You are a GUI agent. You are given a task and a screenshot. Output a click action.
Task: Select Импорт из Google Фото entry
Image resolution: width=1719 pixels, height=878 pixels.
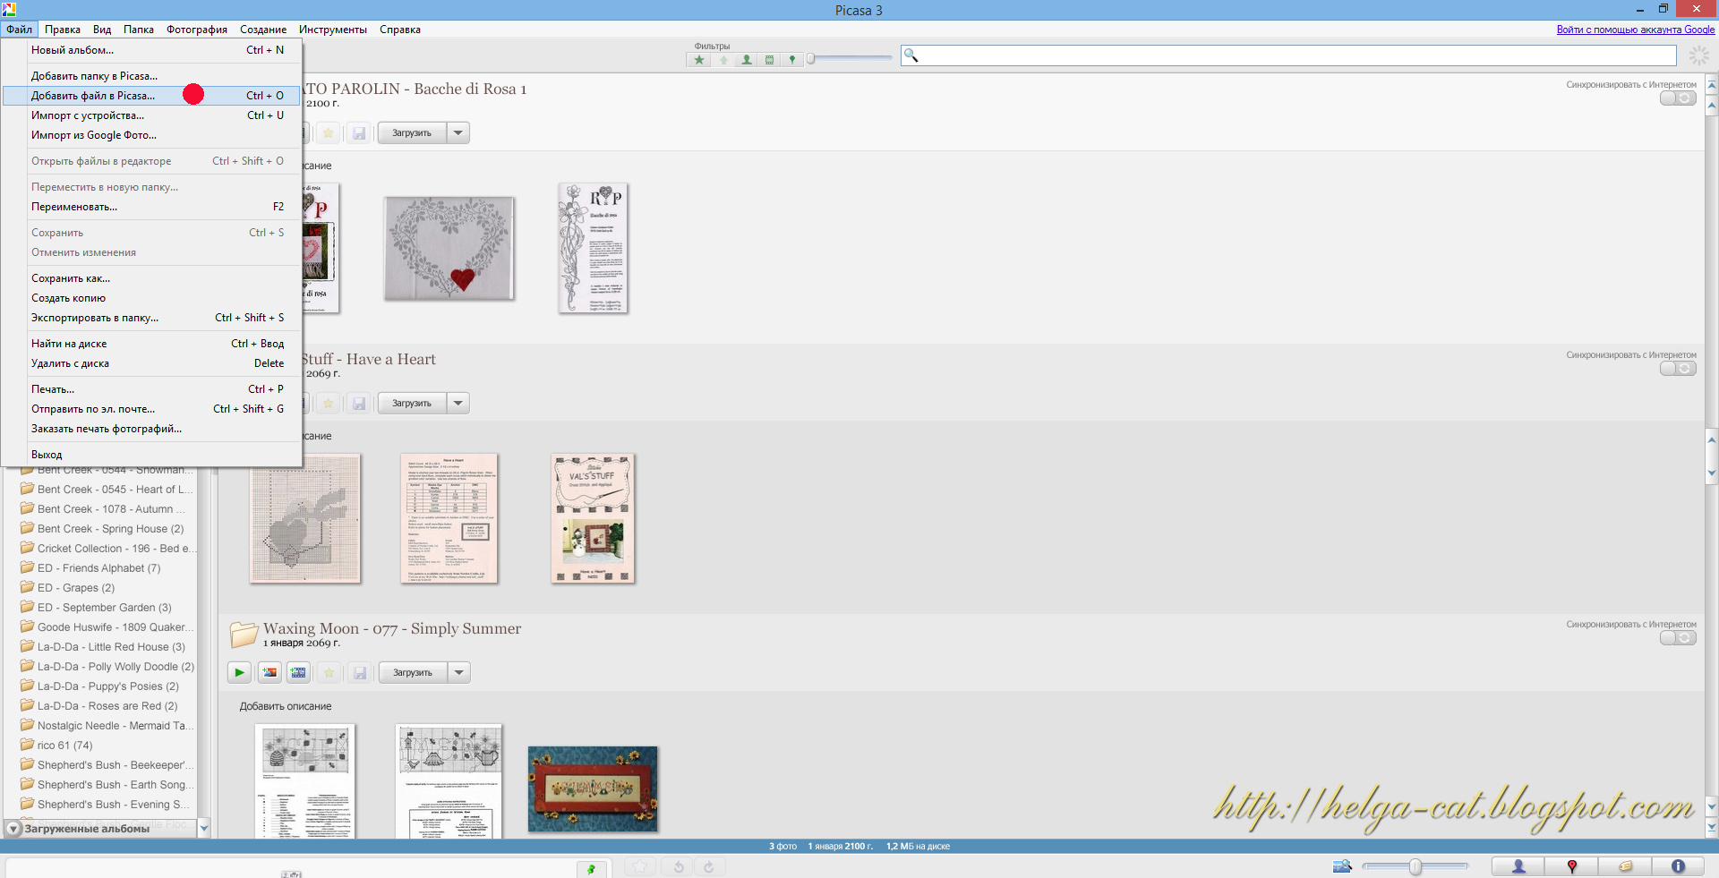[151, 135]
